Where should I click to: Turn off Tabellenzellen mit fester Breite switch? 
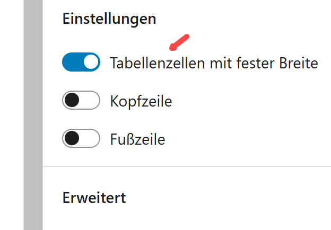(x=81, y=63)
